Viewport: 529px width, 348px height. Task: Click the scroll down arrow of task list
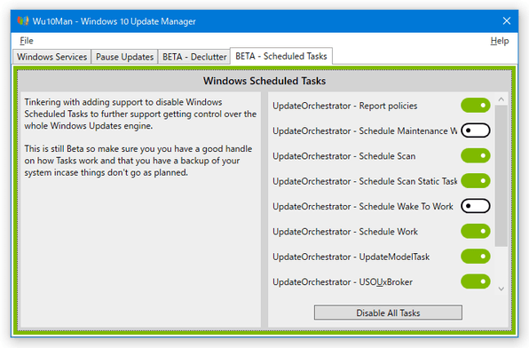click(501, 289)
